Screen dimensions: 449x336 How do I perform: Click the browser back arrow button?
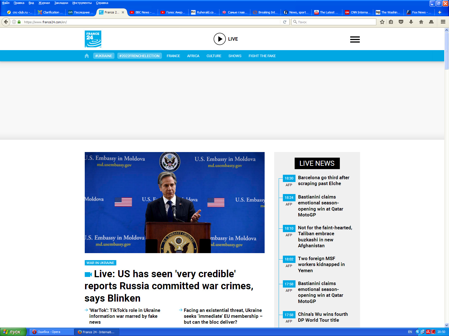[6, 22]
